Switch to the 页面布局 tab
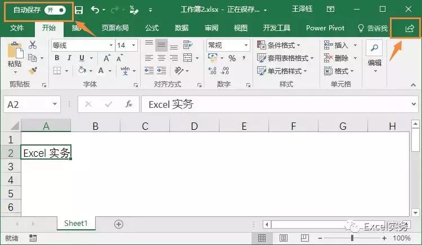Screen dimensions: 422x245 tap(115, 28)
